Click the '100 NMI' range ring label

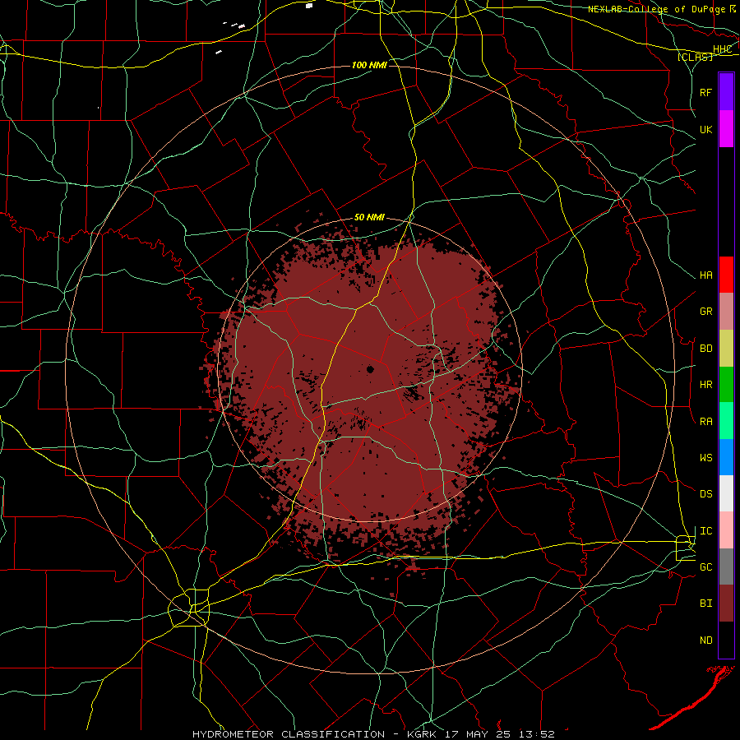(369, 65)
